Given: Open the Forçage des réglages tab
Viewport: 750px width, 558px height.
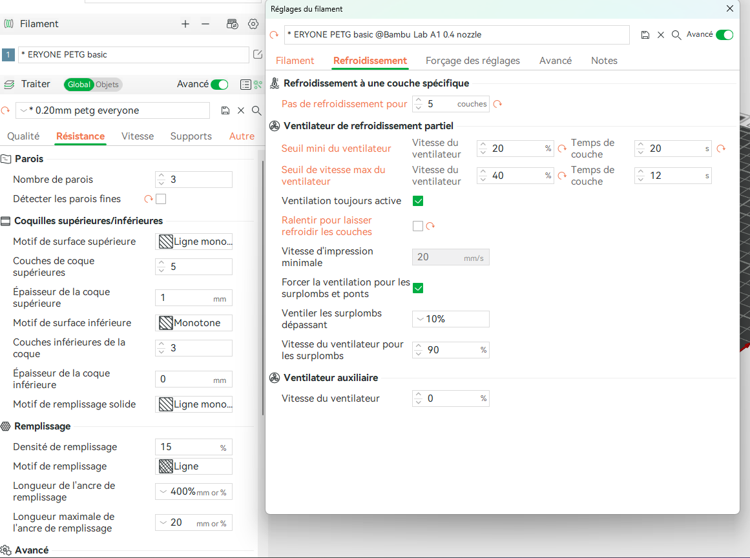Looking at the screenshot, I should (x=473, y=61).
